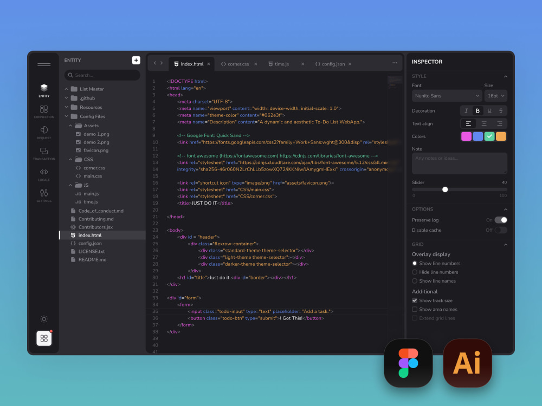
Task: Set text align to left
Action: 468,123
